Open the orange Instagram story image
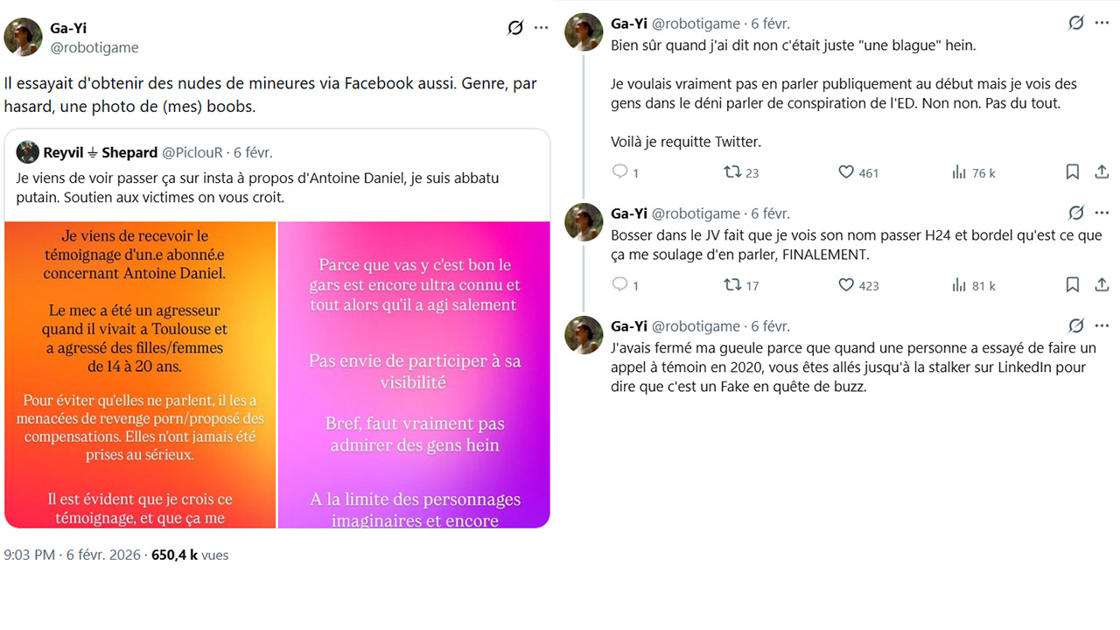1120x630 pixels. (140, 374)
